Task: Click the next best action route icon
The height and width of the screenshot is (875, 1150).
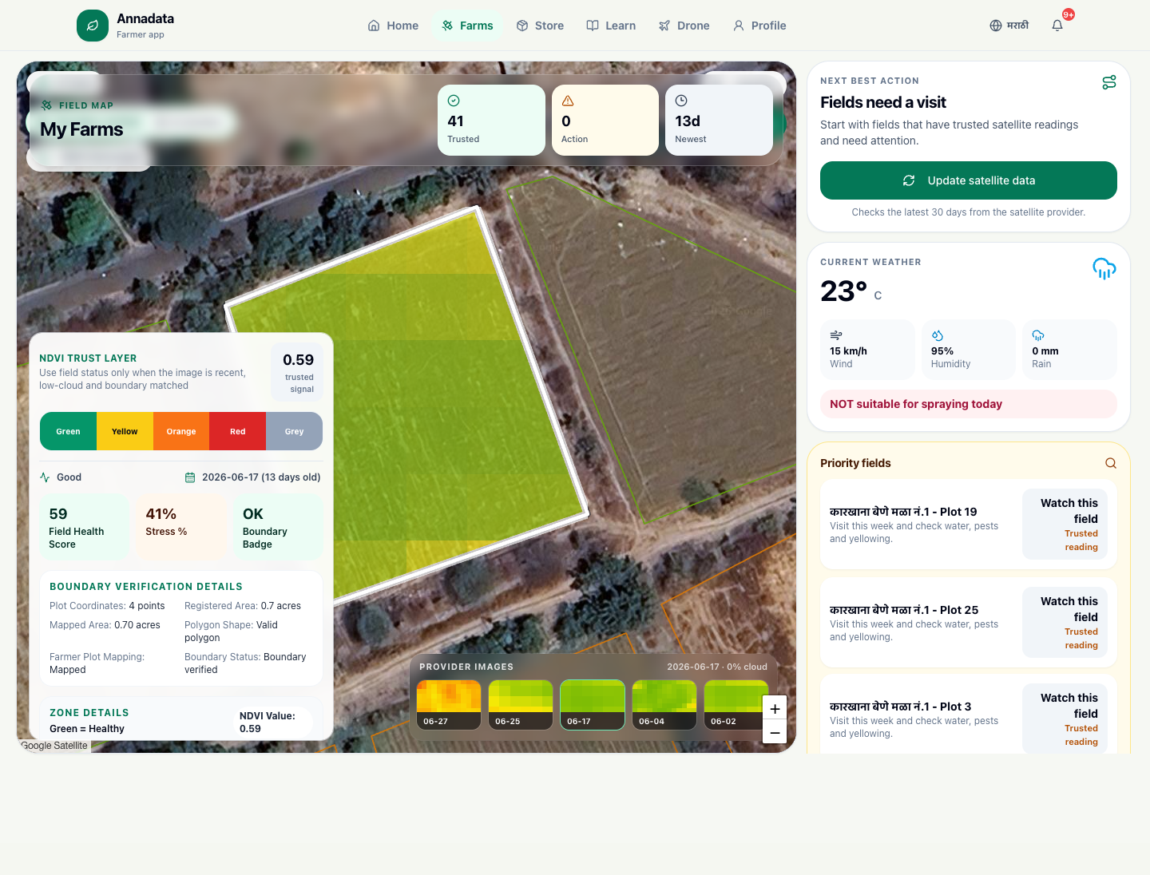Action: (x=1109, y=82)
